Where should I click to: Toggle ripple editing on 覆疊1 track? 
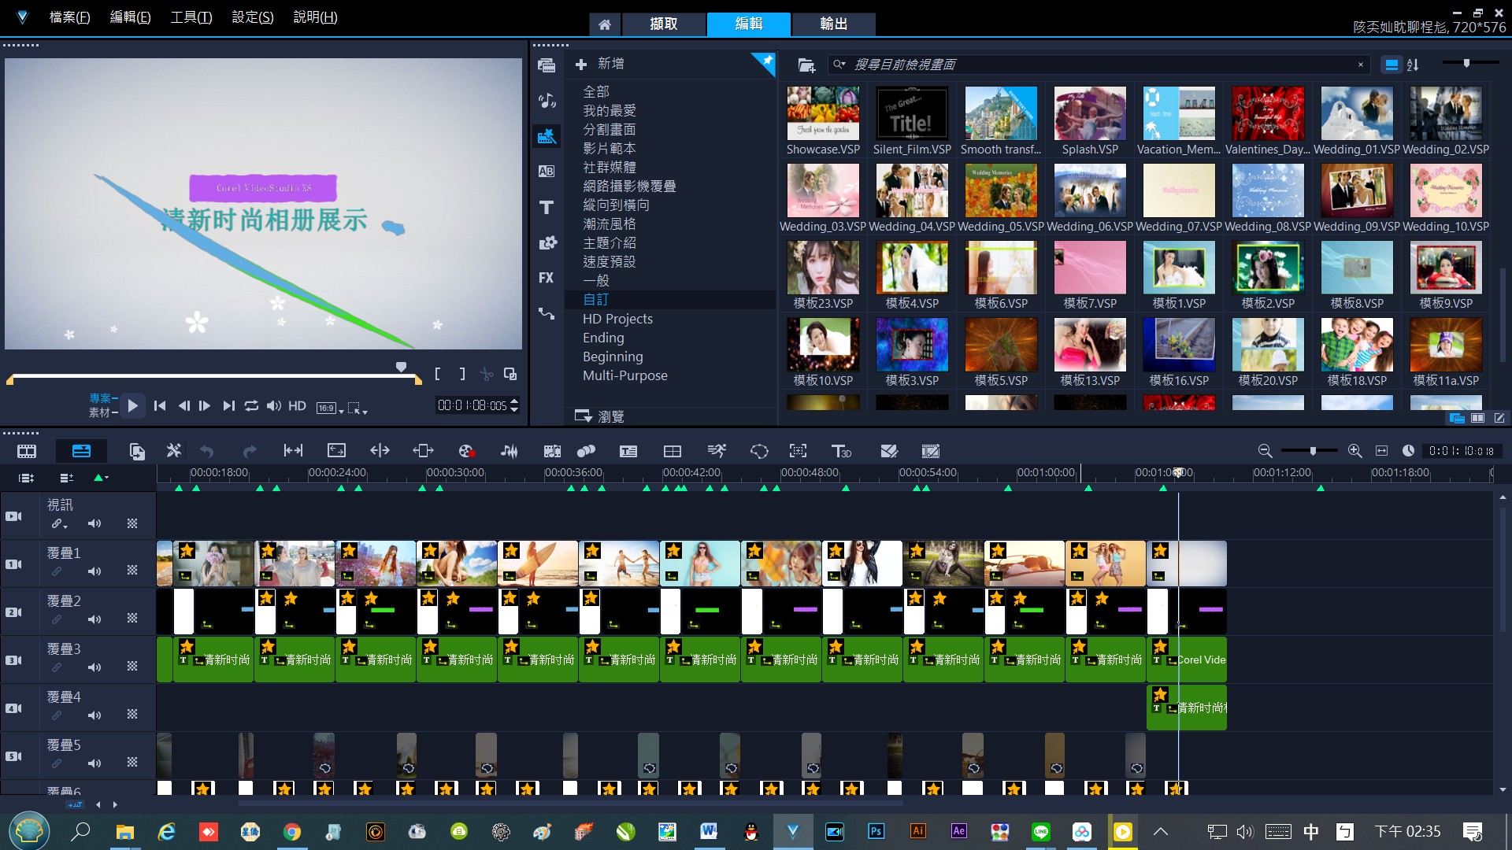(x=57, y=571)
